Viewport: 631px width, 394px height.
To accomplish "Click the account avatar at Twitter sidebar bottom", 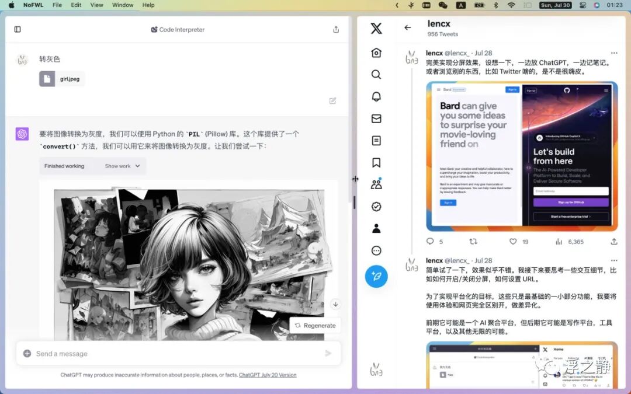I will pos(376,369).
